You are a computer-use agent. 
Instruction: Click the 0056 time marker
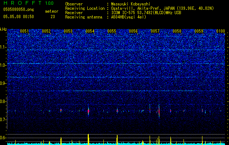[x=133, y=31]
